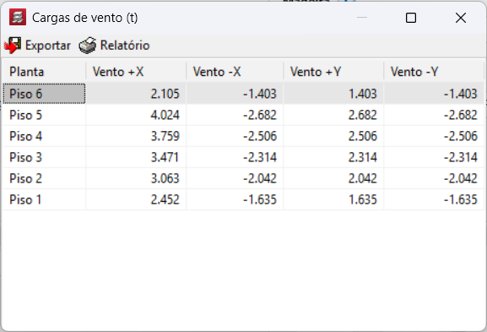Maximize the Cargas de vento window

click(411, 18)
